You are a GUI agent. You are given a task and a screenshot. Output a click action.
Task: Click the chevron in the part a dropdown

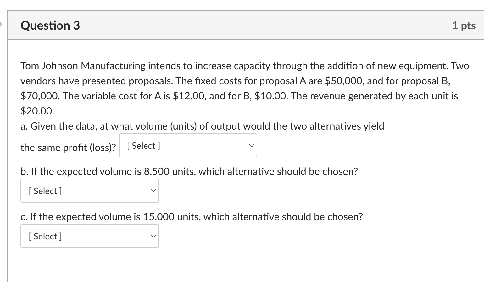(x=251, y=146)
